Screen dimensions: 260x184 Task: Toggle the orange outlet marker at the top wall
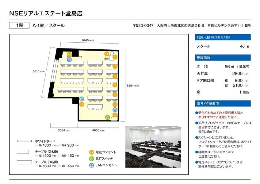point(69,54)
